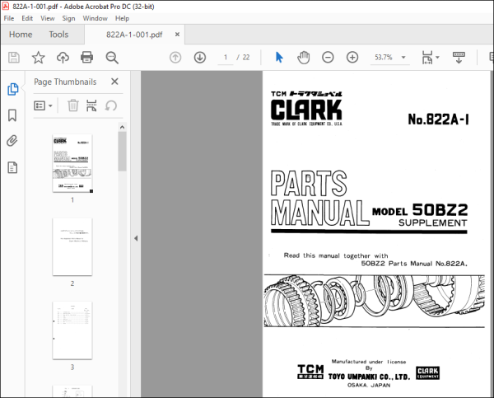Click the 'TOYO UMPANKI CO., LTD.' text
Screen dimensions: 494x398
click(369, 377)
